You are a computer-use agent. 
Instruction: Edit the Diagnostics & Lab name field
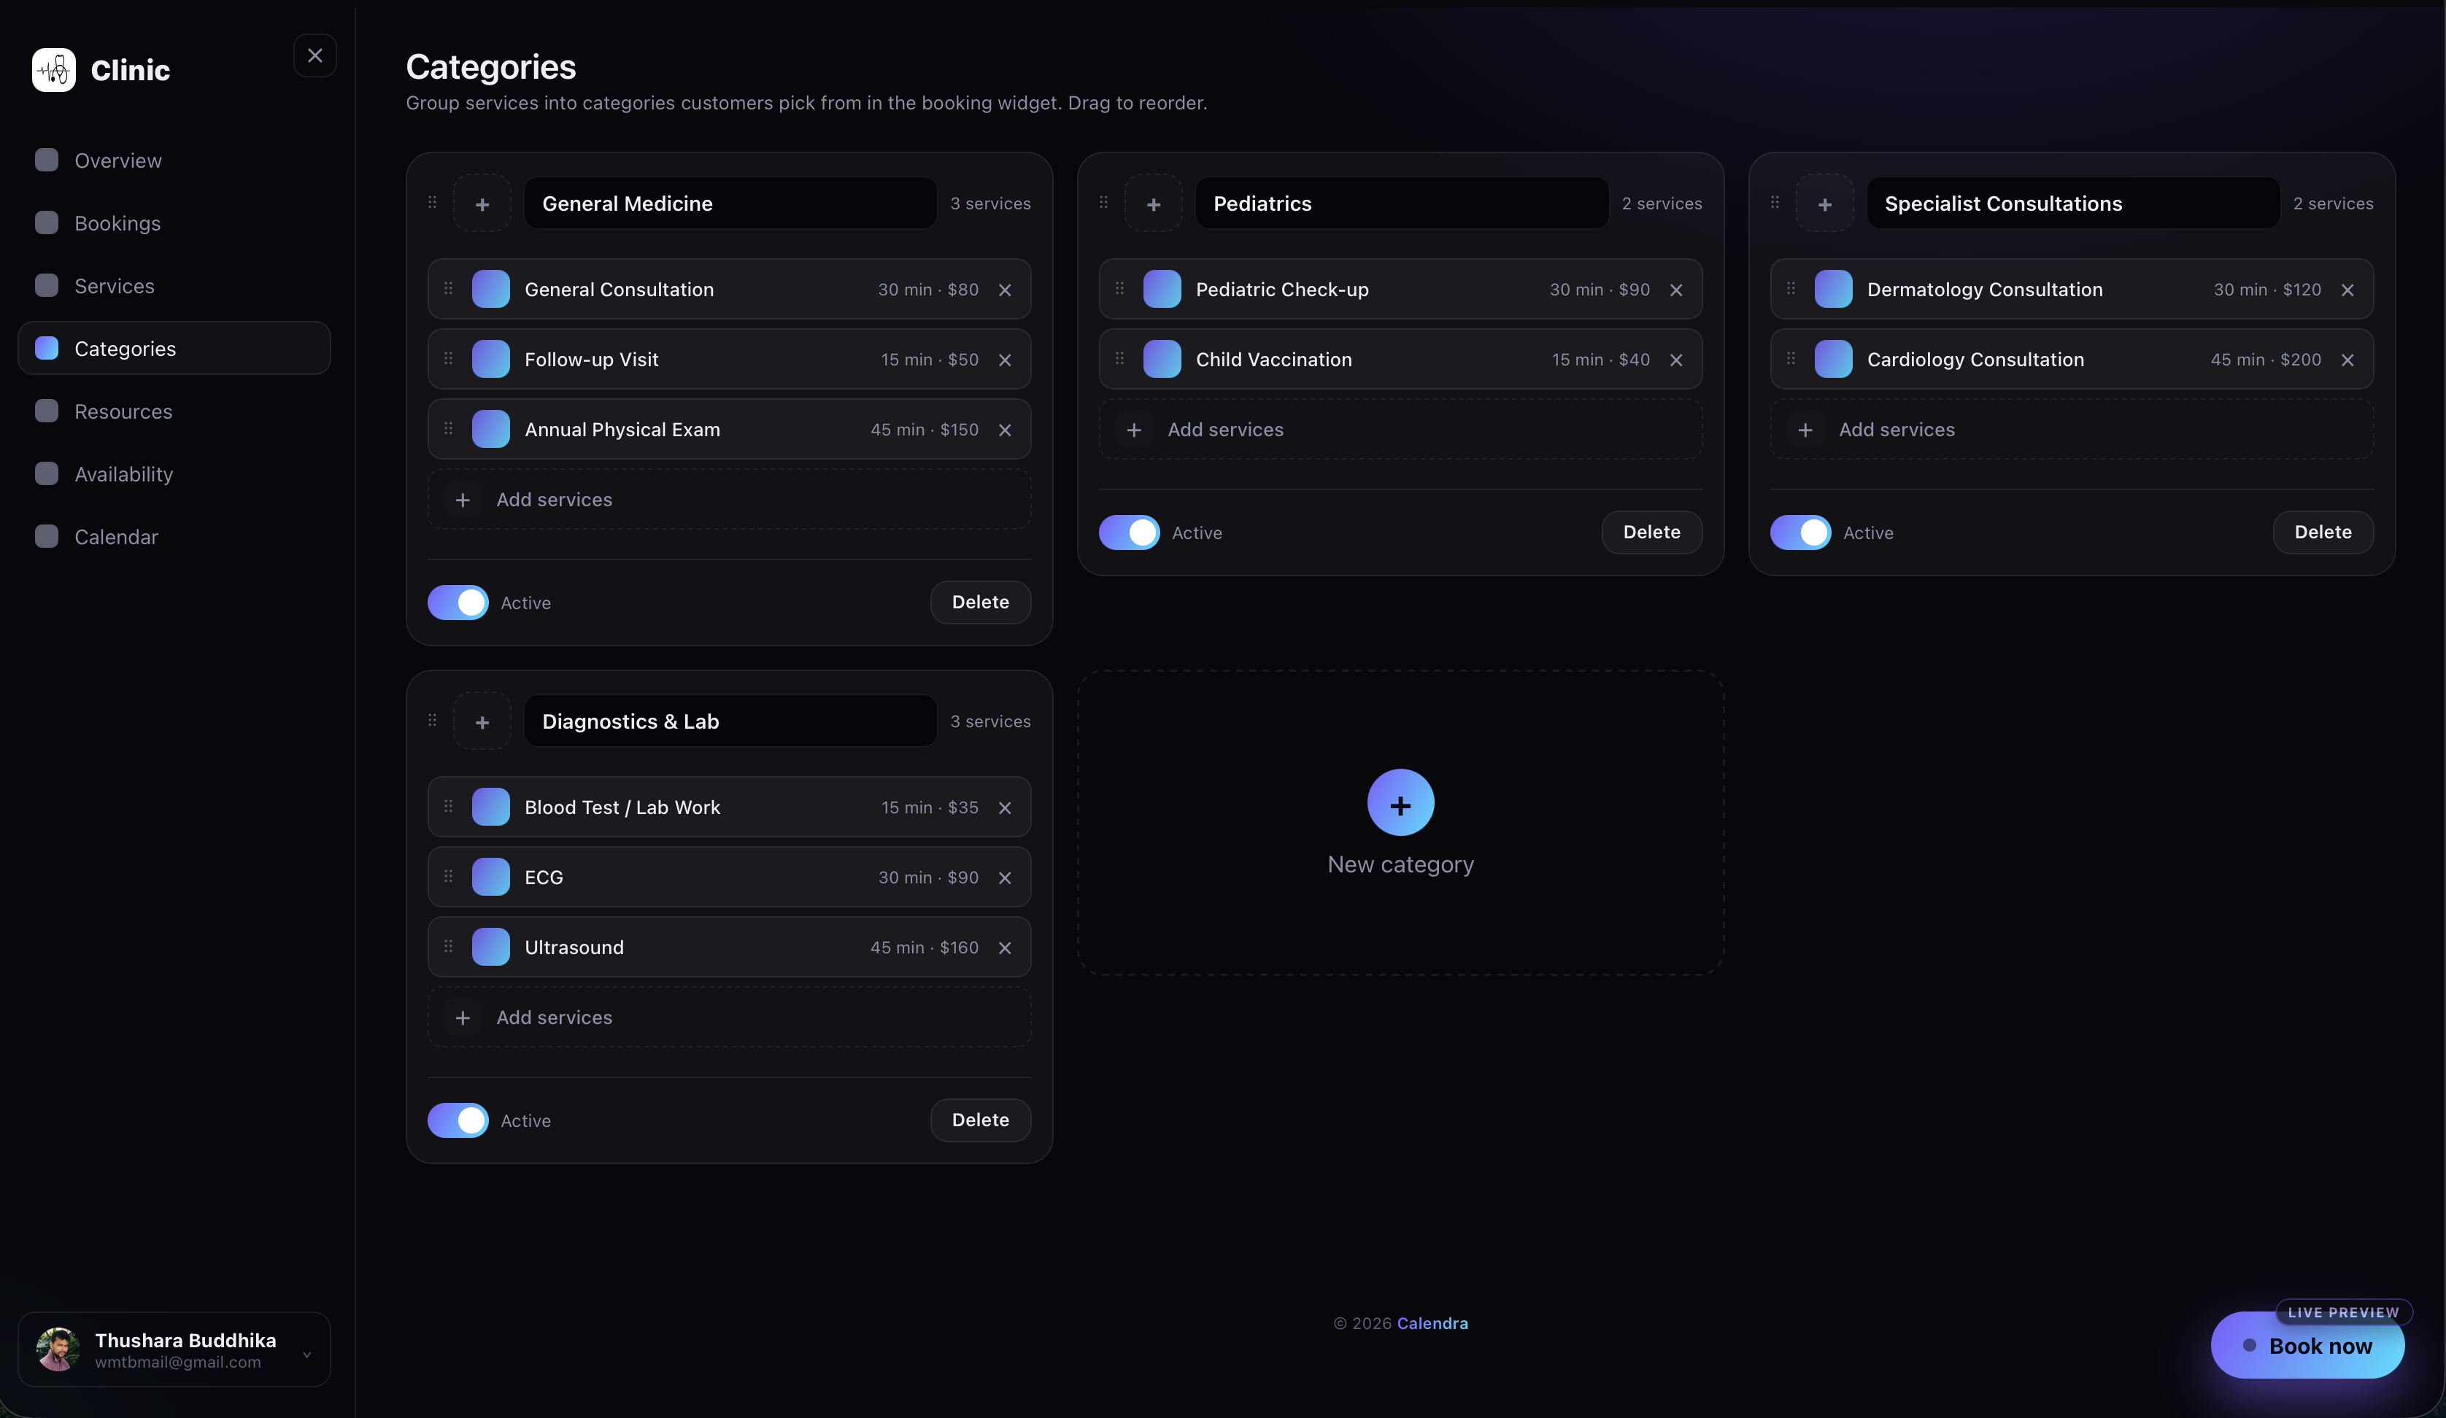click(x=730, y=721)
